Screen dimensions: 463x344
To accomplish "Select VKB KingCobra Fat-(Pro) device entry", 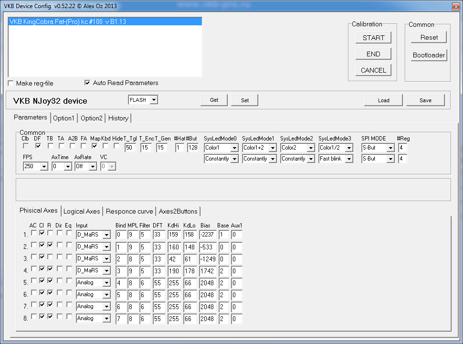I will [105, 21].
